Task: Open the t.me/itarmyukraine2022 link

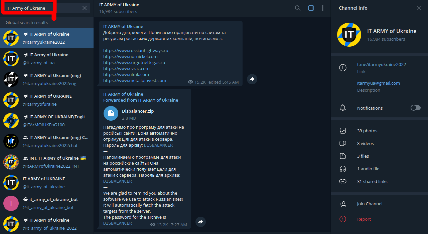Action: pos(382,64)
